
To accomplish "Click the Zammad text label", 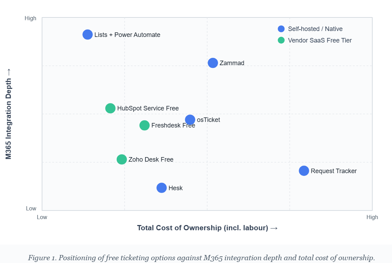I will click(x=232, y=63).
